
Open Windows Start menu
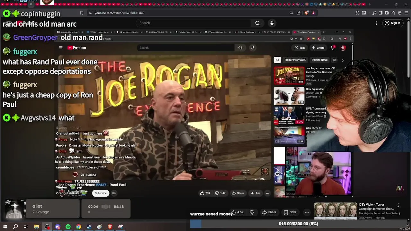click(x=5, y=227)
